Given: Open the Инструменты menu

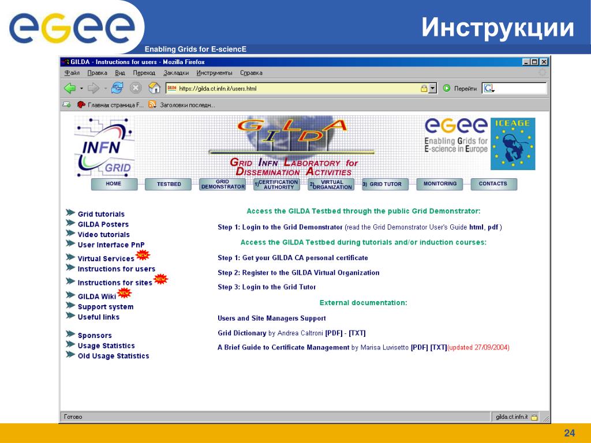Looking at the screenshot, I should click(214, 73).
